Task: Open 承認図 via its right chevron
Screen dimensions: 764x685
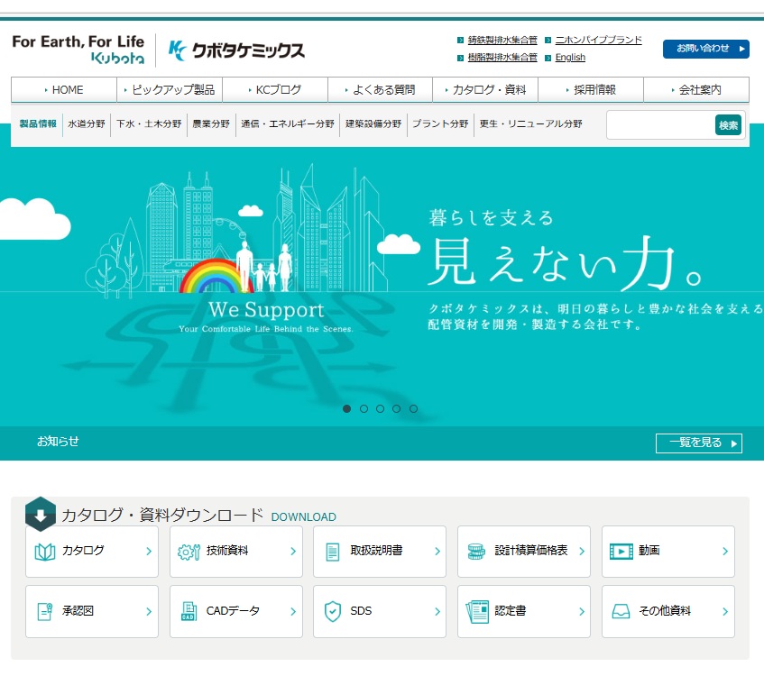Action: coord(149,611)
